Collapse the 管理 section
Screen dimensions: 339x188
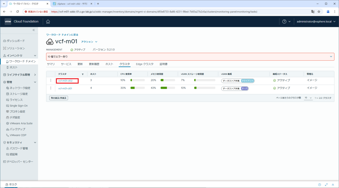[x=35, y=82]
